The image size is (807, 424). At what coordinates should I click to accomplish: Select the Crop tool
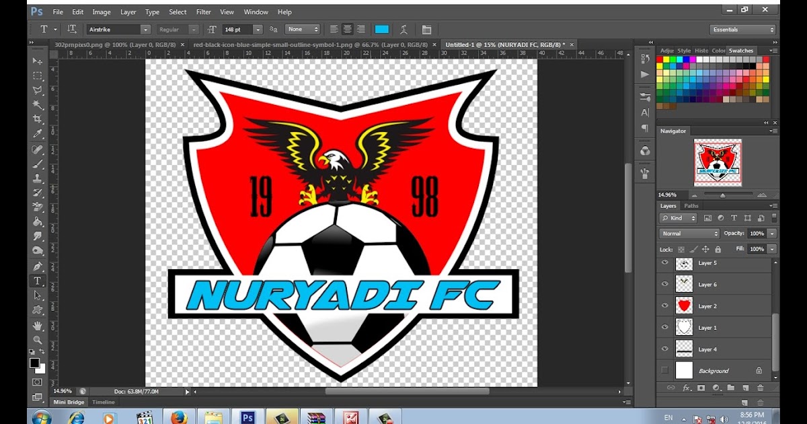[x=38, y=119]
